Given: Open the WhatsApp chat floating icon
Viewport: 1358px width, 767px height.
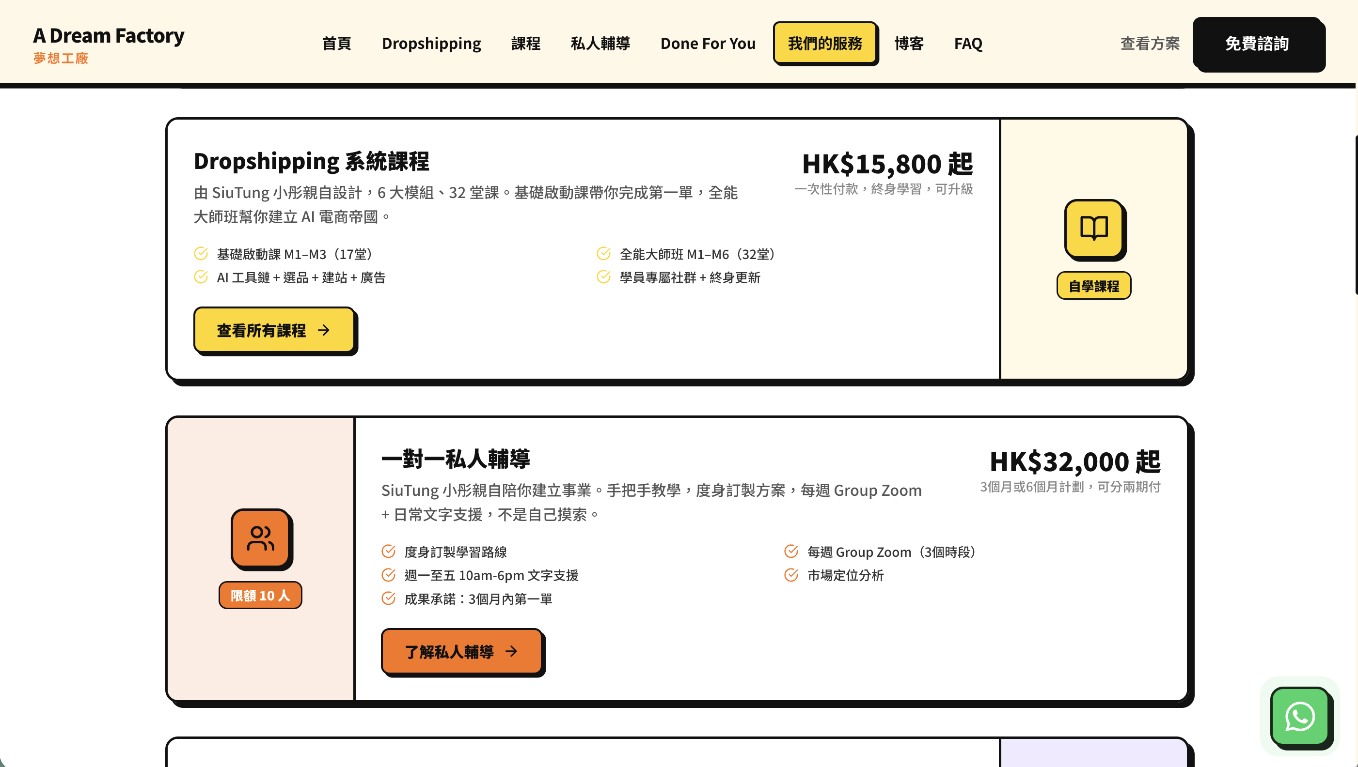Looking at the screenshot, I should 1299,716.
